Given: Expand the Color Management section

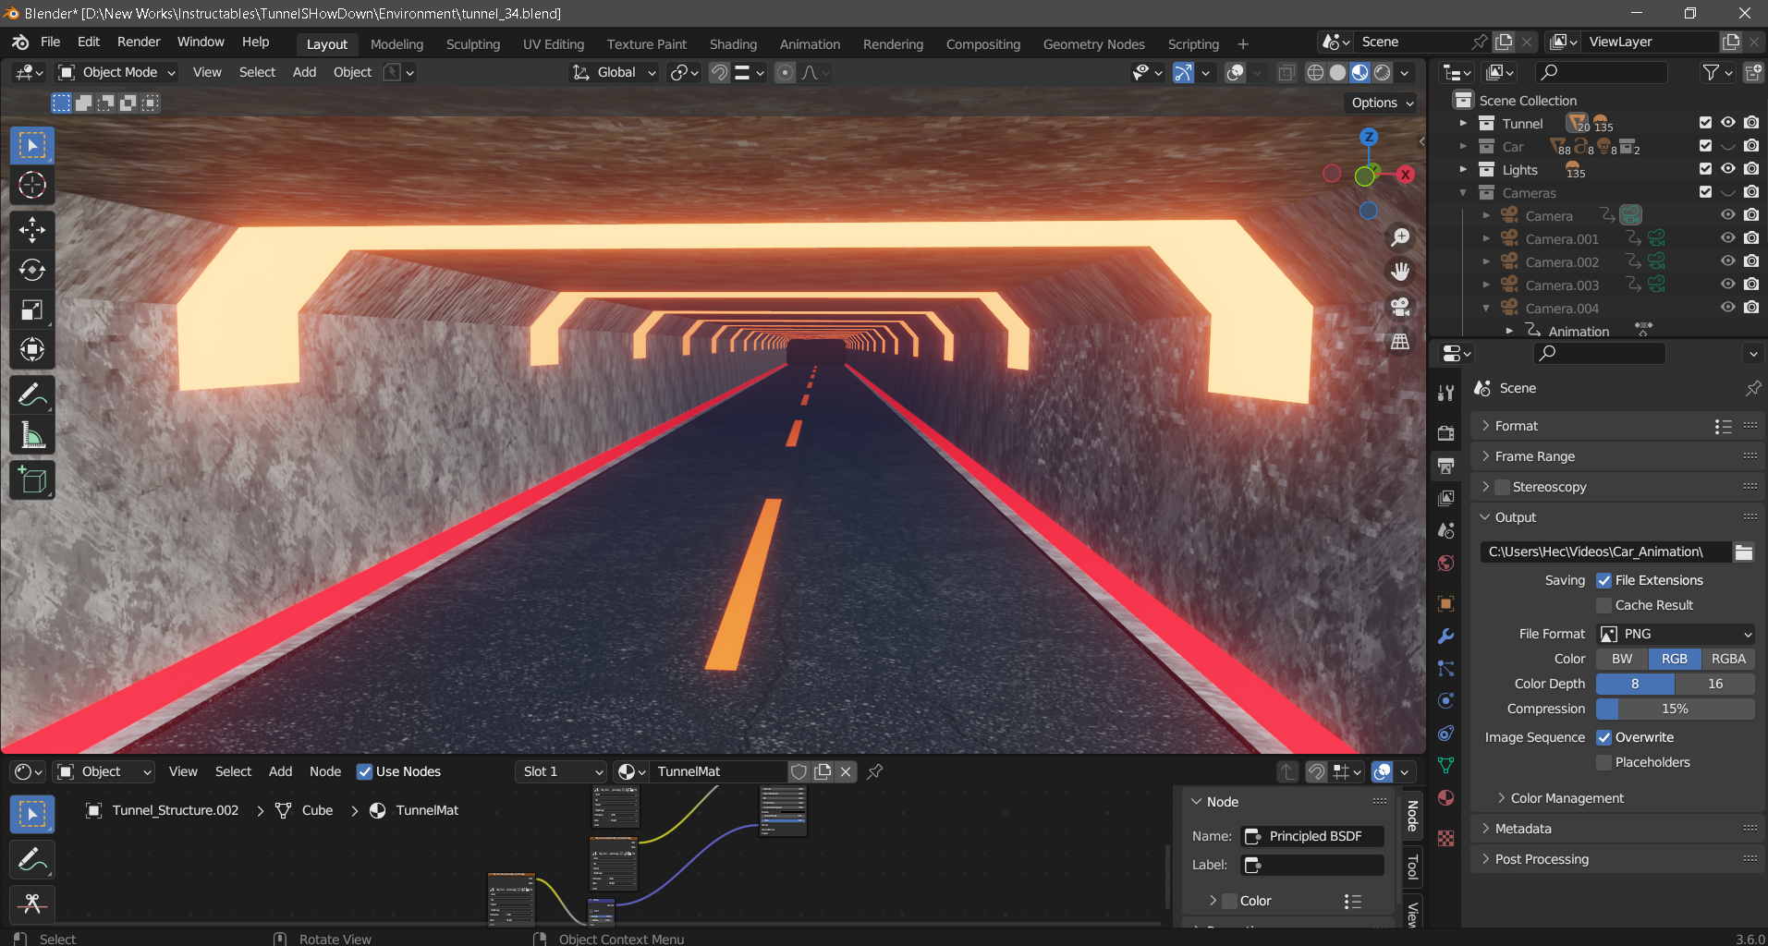Looking at the screenshot, I should click(1567, 798).
